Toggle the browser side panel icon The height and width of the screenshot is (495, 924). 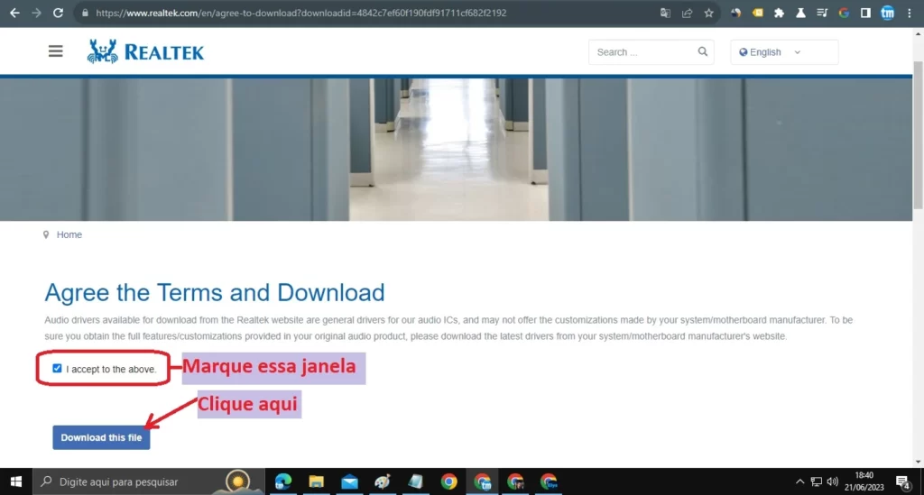point(865,13)
